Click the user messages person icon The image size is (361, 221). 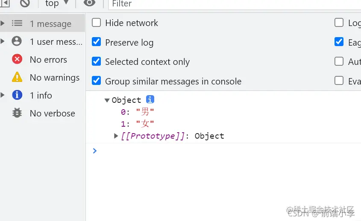pos(17,41)
